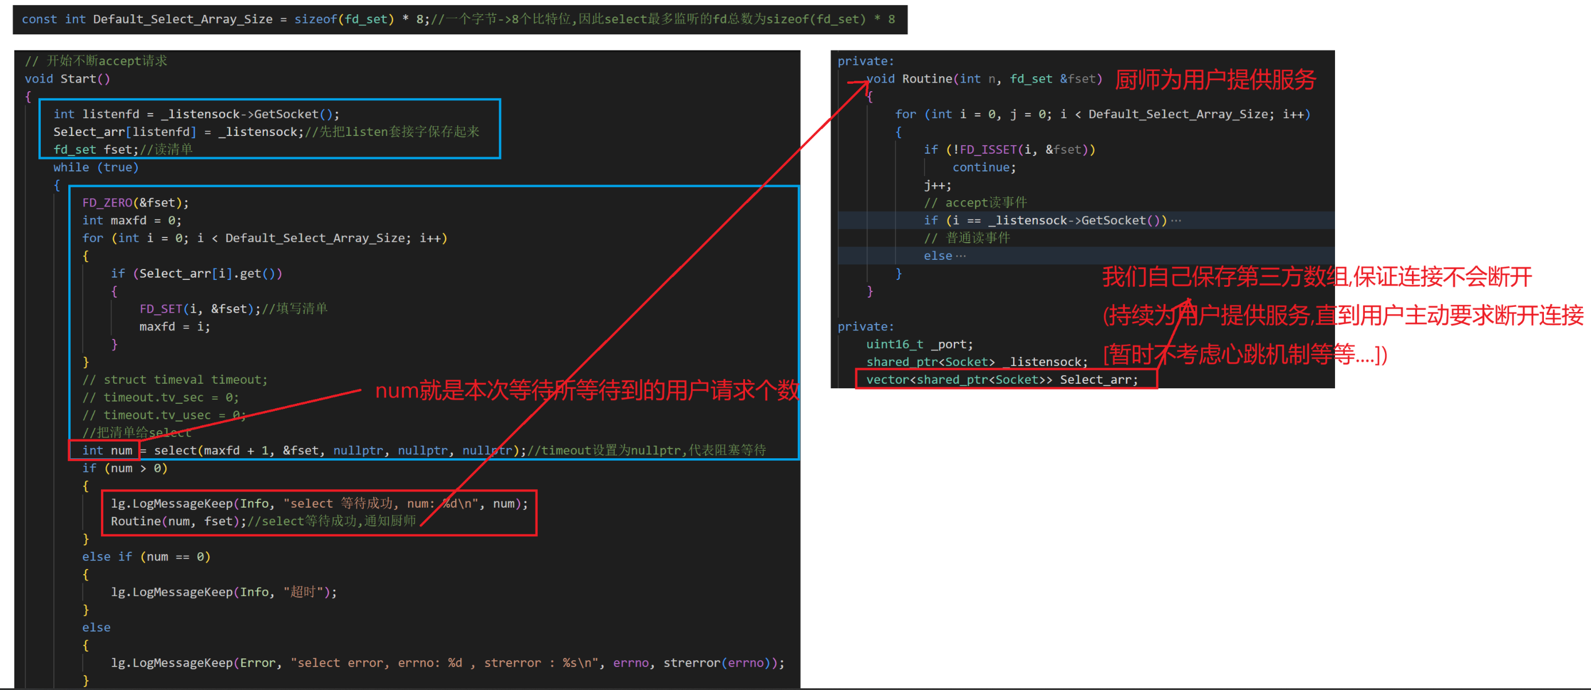Click the 'Routine(num, fset);' call
The width and height of the screenshot is (1591, 690).
178,521
